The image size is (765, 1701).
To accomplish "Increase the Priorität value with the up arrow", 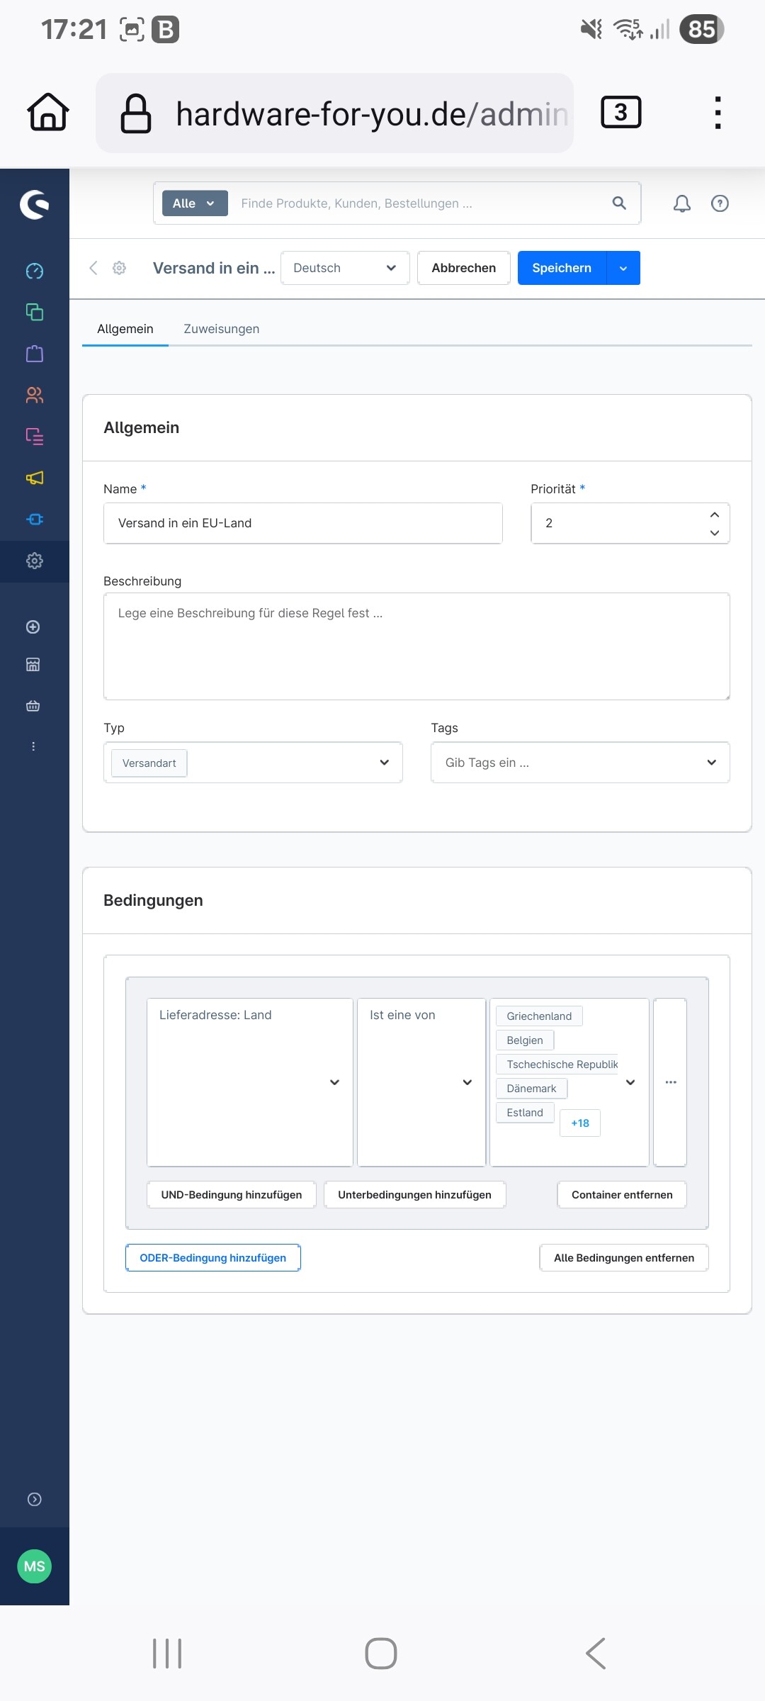I will point(714,515).
